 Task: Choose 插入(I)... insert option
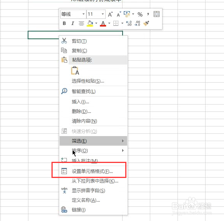click(93, 102)
